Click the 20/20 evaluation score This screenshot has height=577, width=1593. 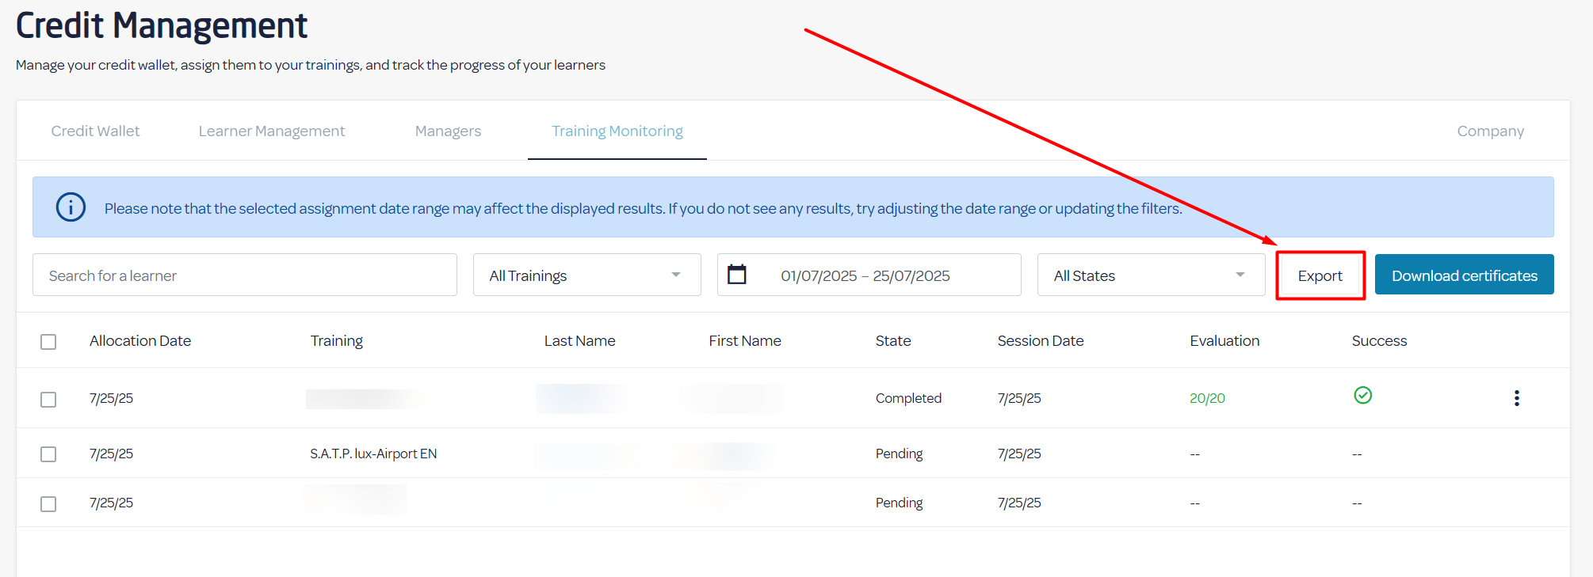tap(1207, 398)
